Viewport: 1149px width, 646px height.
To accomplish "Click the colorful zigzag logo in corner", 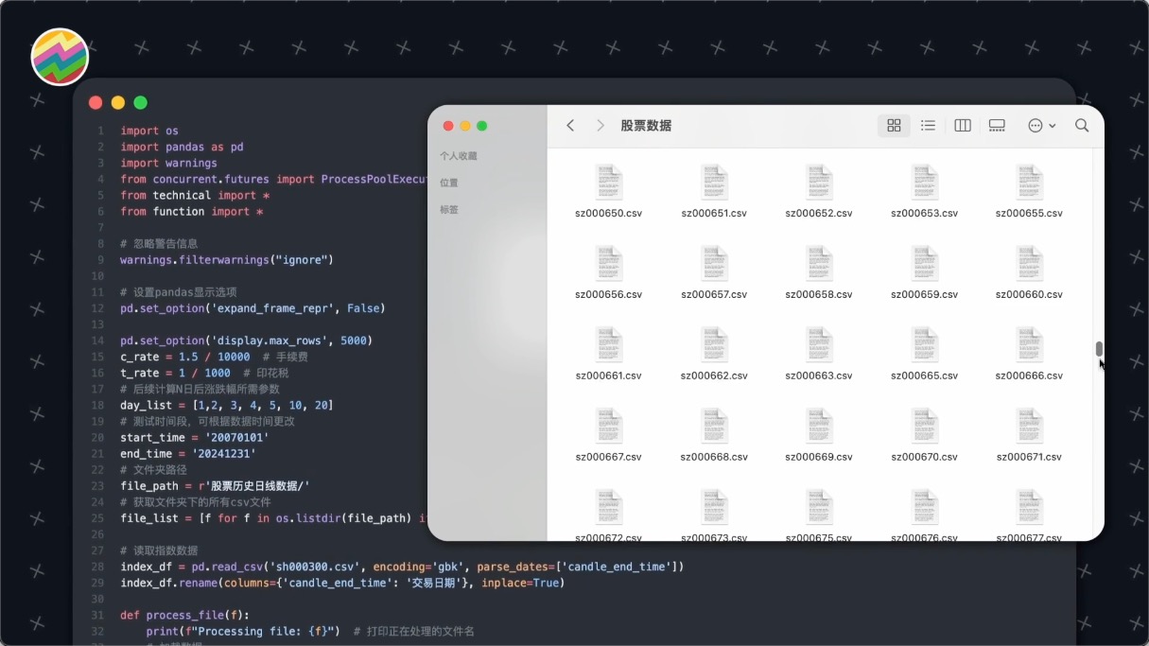I will click(x=60, y=57).
